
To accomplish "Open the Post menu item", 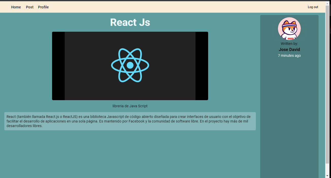I will [30, 7].
